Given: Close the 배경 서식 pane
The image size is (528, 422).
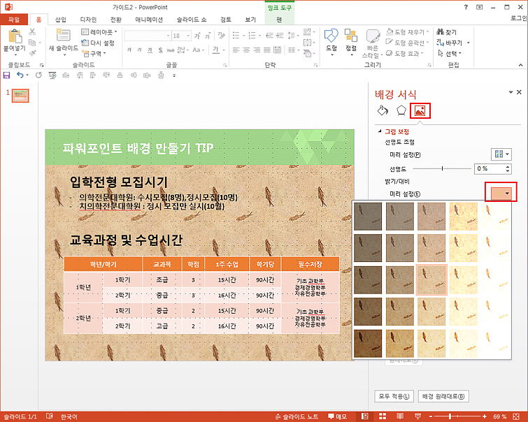Looking at the screenshot, I should 519,92.
